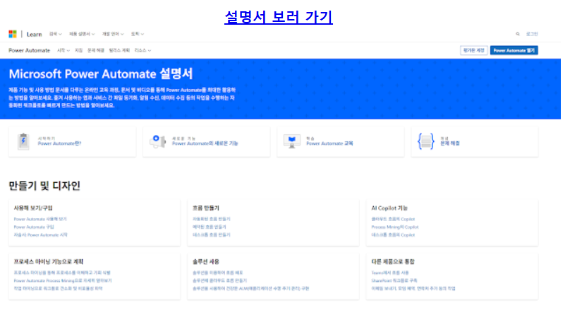Open Process Mining의 Copilot link

coord(395,227)
